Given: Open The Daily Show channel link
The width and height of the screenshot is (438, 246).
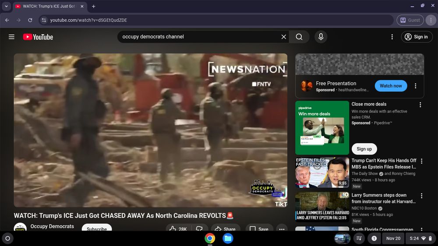Looking at the screenshot, I should tap(364, 174).
